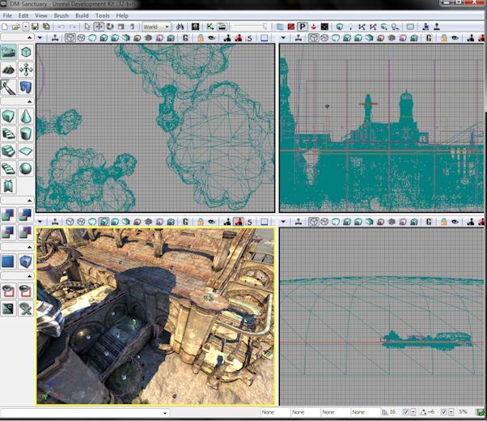Apply CSG Subtract operation
The image size is (487, 421).
26,215
